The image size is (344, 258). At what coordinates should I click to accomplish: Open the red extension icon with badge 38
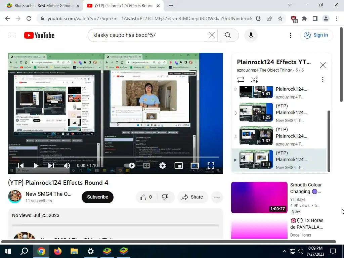click(x=294, y=19)
